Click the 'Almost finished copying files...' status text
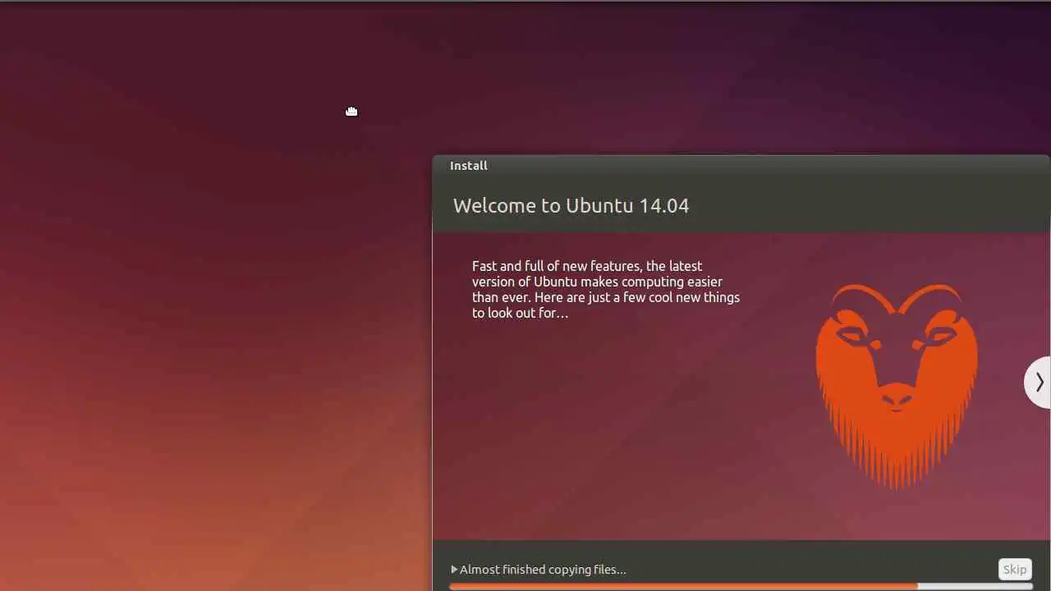1051x591 pixels. click(543, 570)
